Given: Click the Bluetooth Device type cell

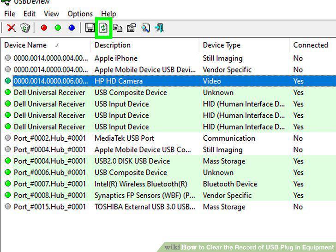Looking at the screenshot, I should (x=230, y=184).
